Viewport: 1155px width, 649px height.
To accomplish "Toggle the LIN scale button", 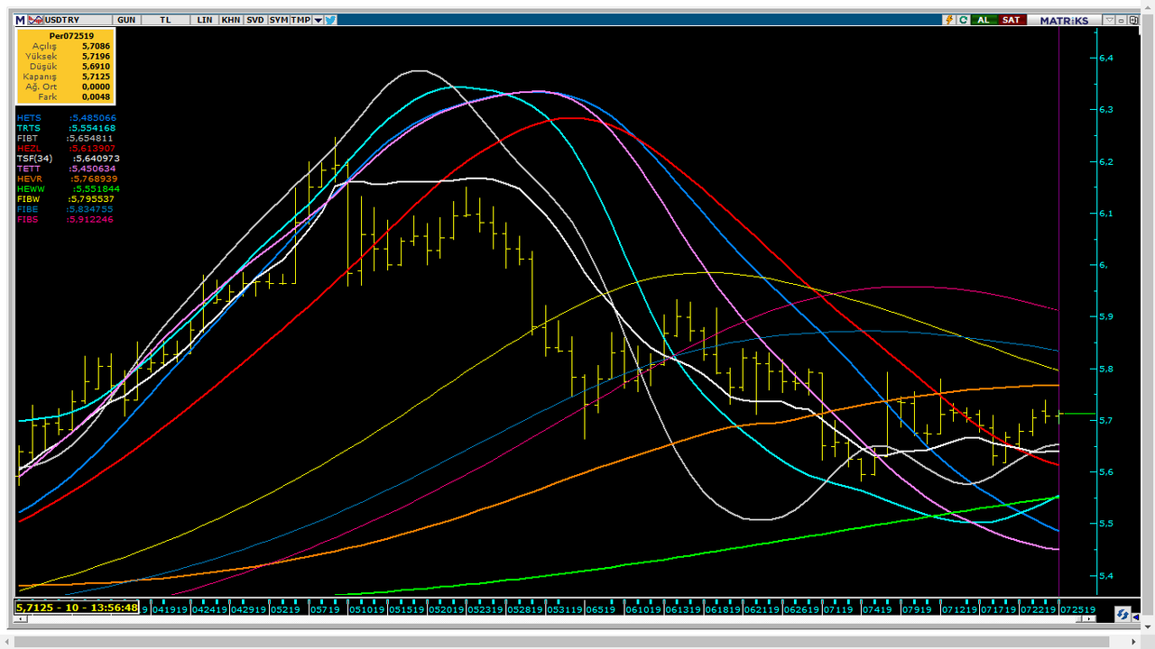I will pos(205,20).
